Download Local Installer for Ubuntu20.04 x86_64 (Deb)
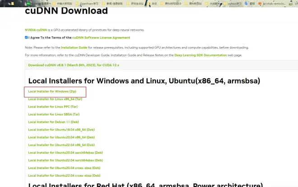 [x=61, y=137]
